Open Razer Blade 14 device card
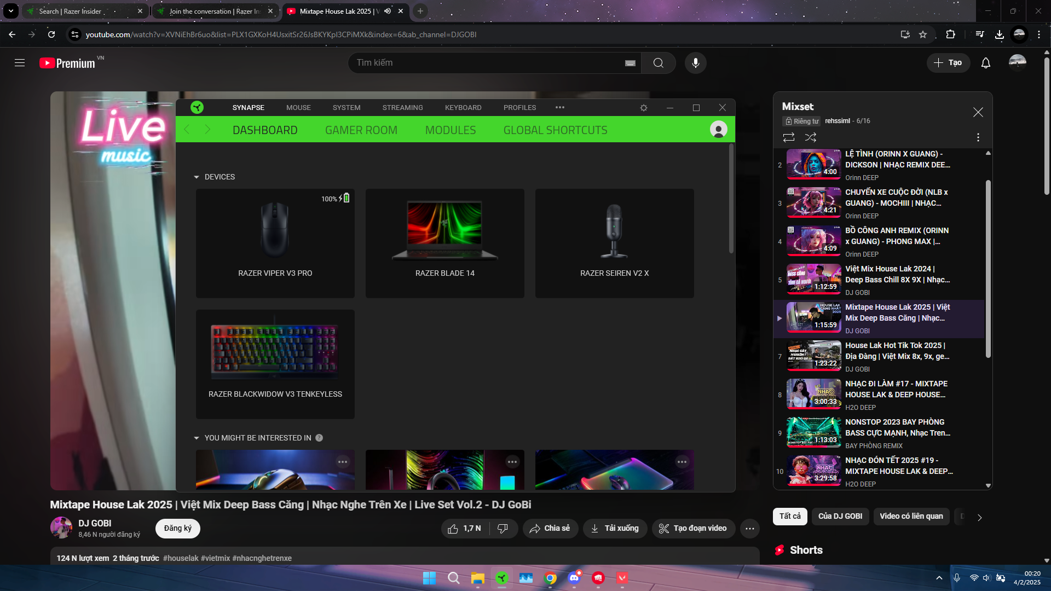The width and height of the screenshot is (1051, 591). coord(445,244)
